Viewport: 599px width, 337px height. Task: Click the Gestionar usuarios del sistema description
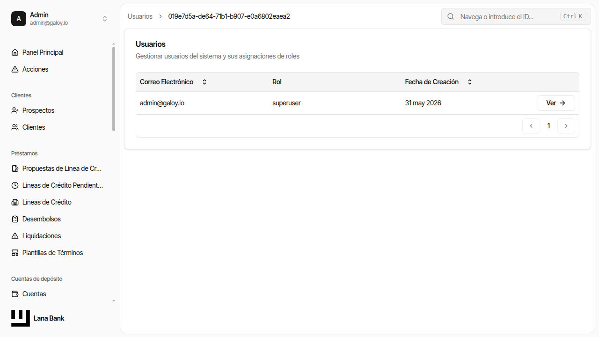(x=218, y=56)
